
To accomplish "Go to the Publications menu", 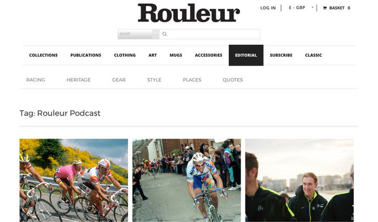I will [x=86, y=55].
